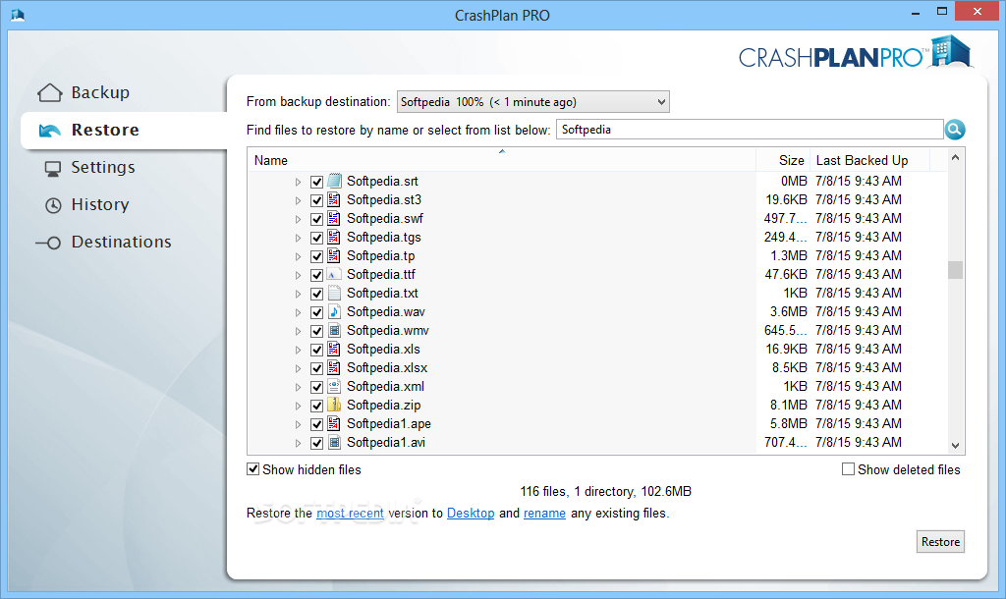Screen dimensions: 1006x599
Task: Deselect the Softpedia.ttf checkbox
Action: click(316, 275)
